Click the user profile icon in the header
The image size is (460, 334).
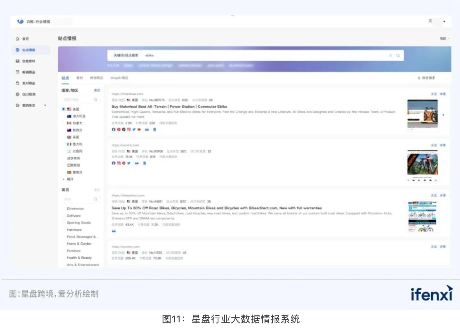pyautogui.click(x=430, y=21)
